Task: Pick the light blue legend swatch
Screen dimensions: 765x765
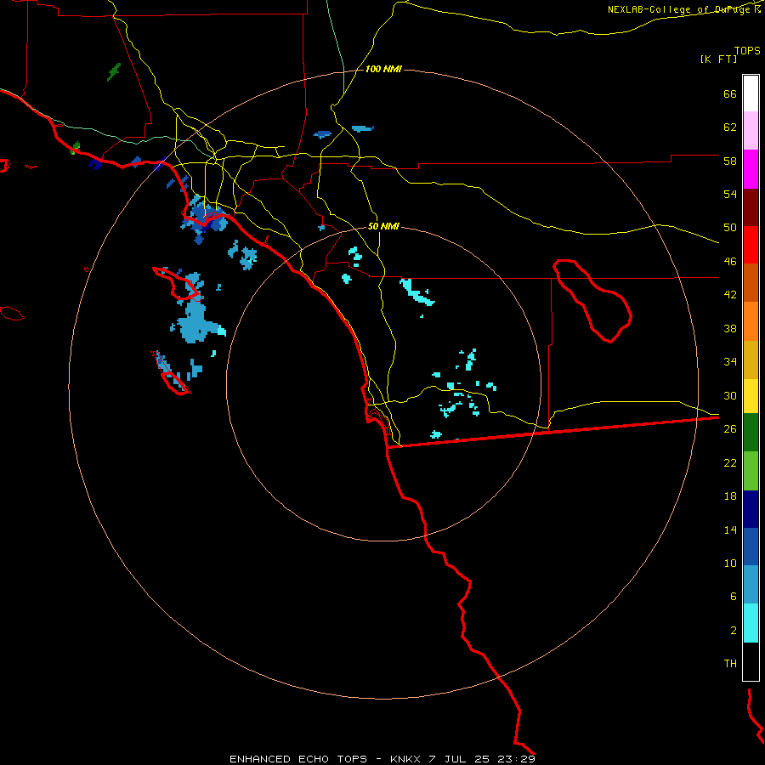Action: [x=751, y=585]
